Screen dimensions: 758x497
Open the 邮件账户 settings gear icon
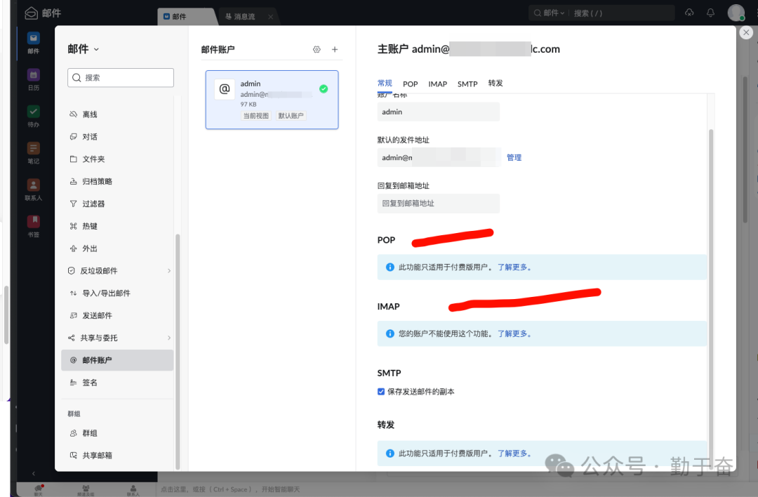pos(317,49)
